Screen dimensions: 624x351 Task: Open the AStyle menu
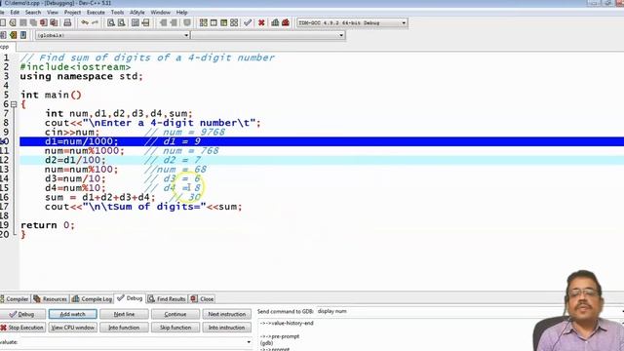point(137,13)
